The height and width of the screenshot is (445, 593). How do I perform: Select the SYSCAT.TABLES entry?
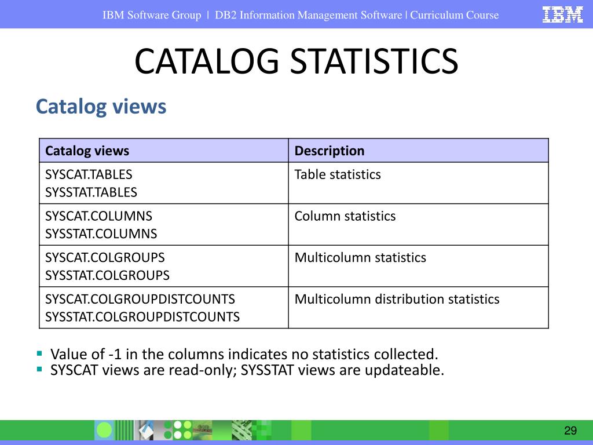click(x=89, y=174)
